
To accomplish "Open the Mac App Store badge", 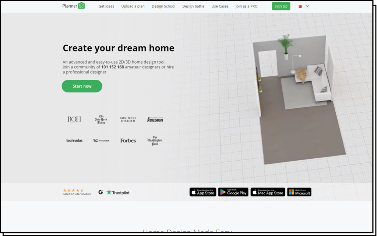I will click(x=268, y=192).
